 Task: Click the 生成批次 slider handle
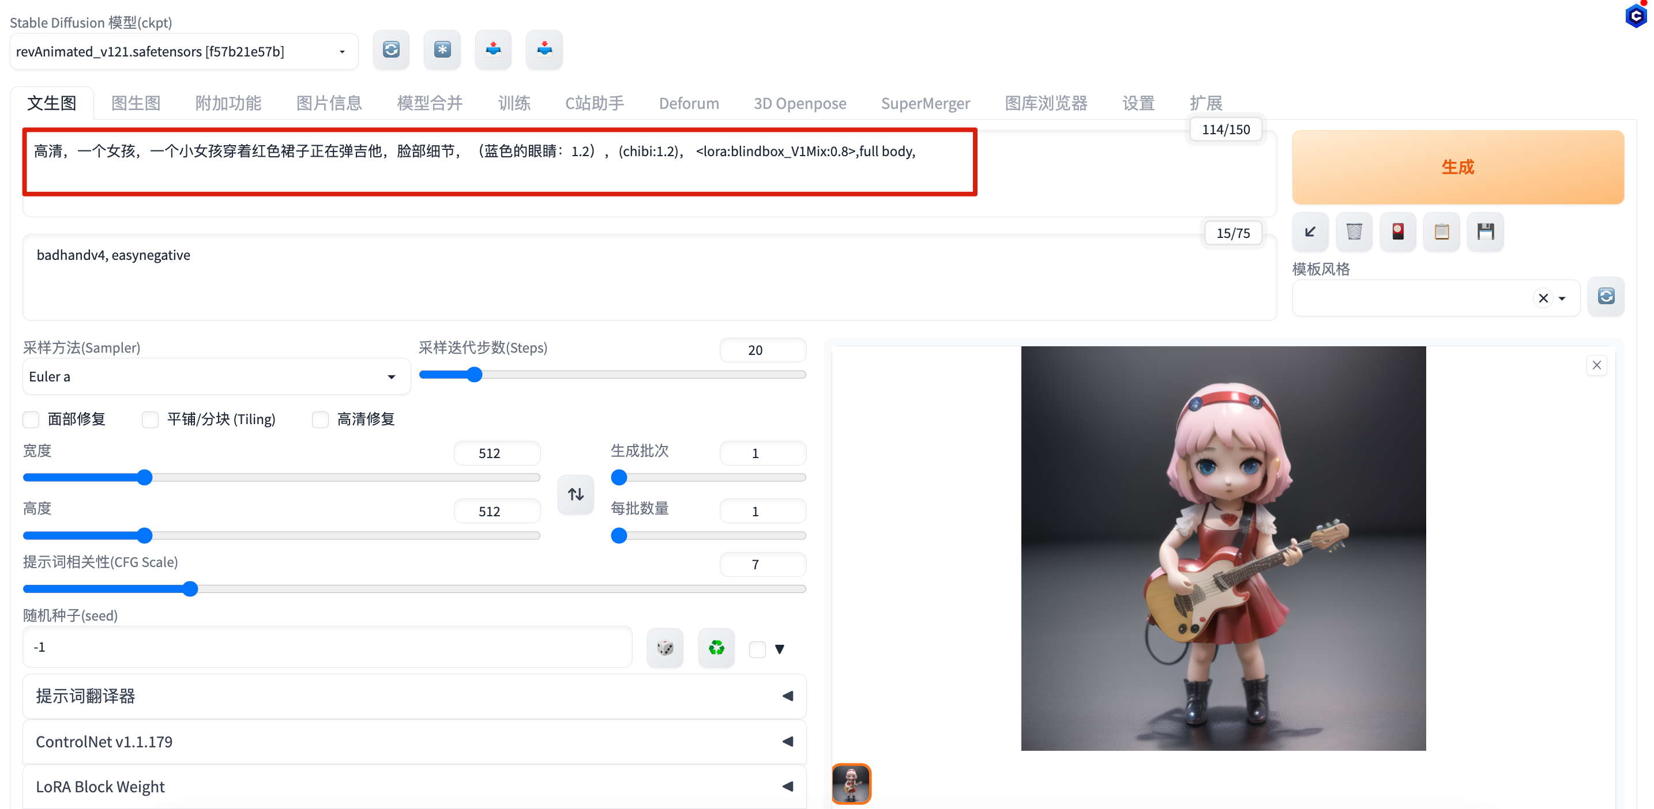(x=619, y=478)
